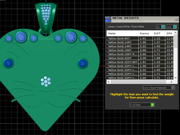The image size is (180, 135).
Task: Select the Yellow Gold:9KY row
Action: click(140, 38)
